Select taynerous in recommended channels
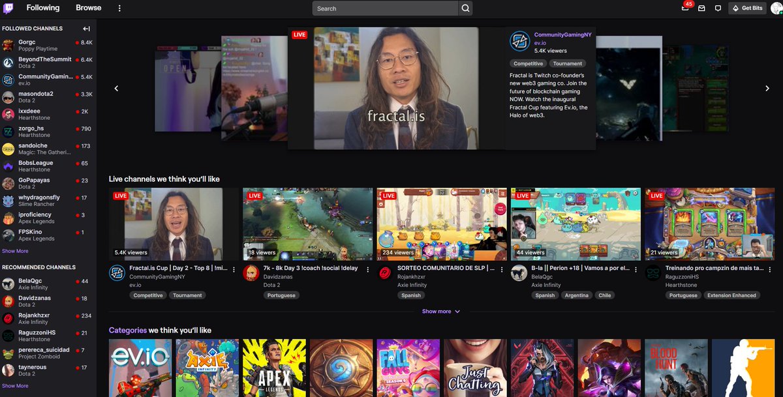The width and height of the screenshot is (783, 397). 48,370
